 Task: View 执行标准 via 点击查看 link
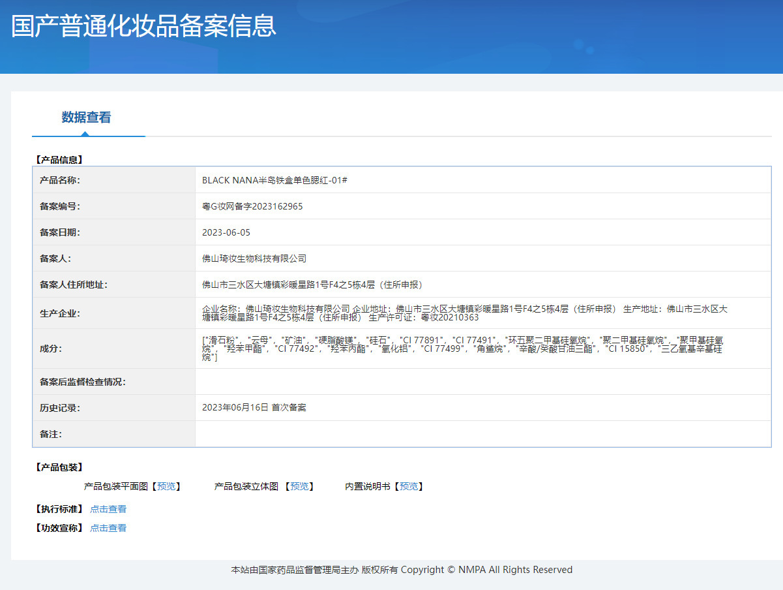click(x=108, y=509)
